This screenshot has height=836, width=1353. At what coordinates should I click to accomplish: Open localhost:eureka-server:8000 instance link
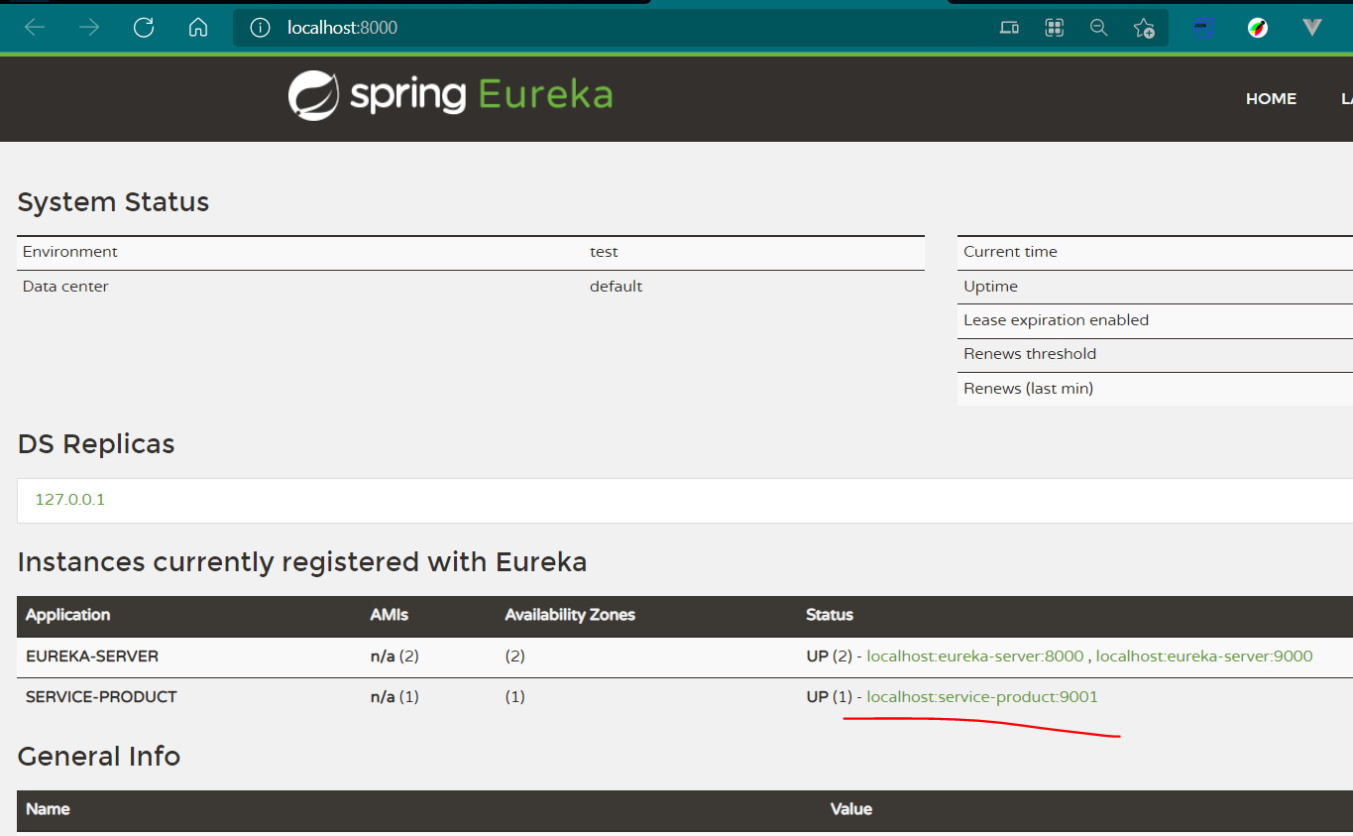pos(975,657)
